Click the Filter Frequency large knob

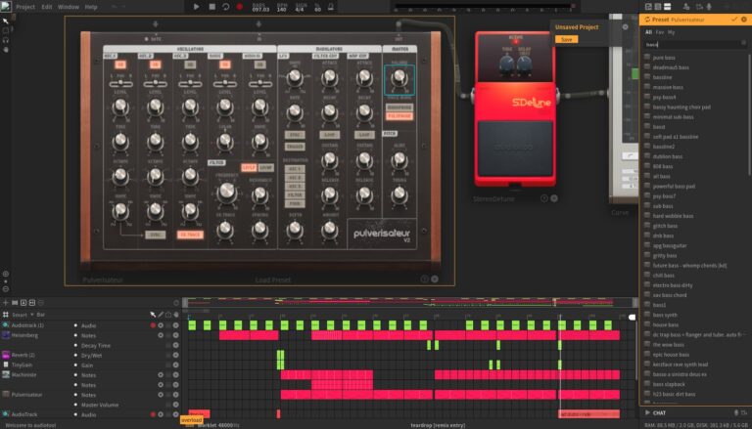(227, 193)
